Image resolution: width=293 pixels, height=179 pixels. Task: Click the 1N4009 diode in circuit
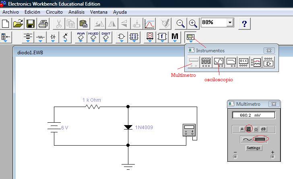click(x=128, y=127)
